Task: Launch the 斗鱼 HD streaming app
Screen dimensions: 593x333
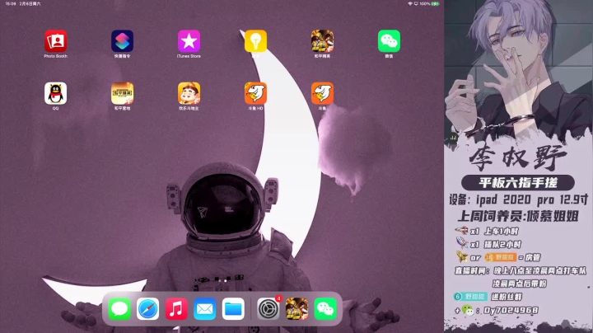Action: [255, 93]
